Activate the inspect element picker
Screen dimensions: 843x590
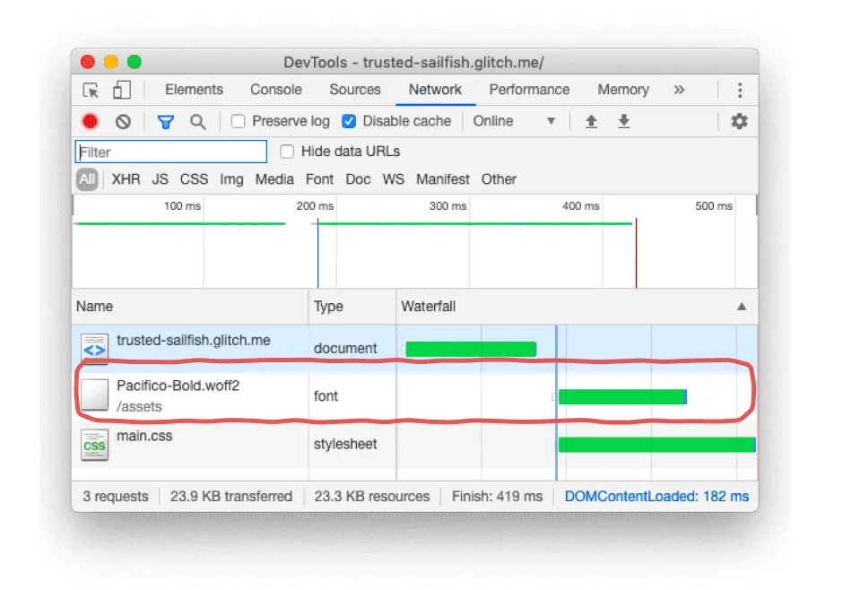pyautogui.click(x=91, y=90)
